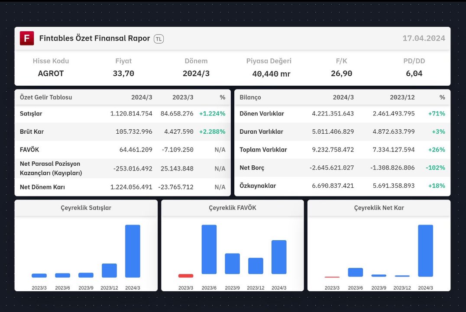Click Dönen Varlıklar value 4.221.351.643
This screenshot has width=466, height=312.
coord(333,114)
